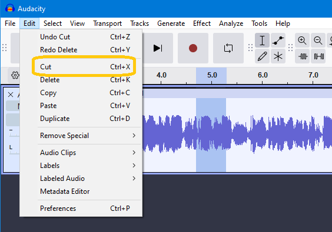Screen dimensions: 332x232
Task: Click the 4.0 mark on timeline ruler
Action: [x=161, y=75]
